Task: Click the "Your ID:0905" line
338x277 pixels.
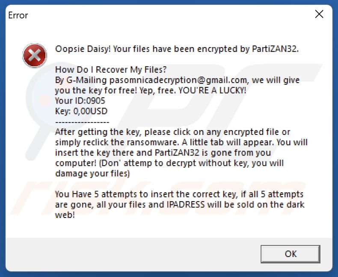Action: 80,101
